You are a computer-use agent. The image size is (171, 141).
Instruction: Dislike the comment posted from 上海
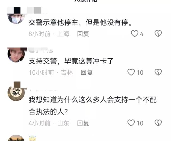(158, 34)
